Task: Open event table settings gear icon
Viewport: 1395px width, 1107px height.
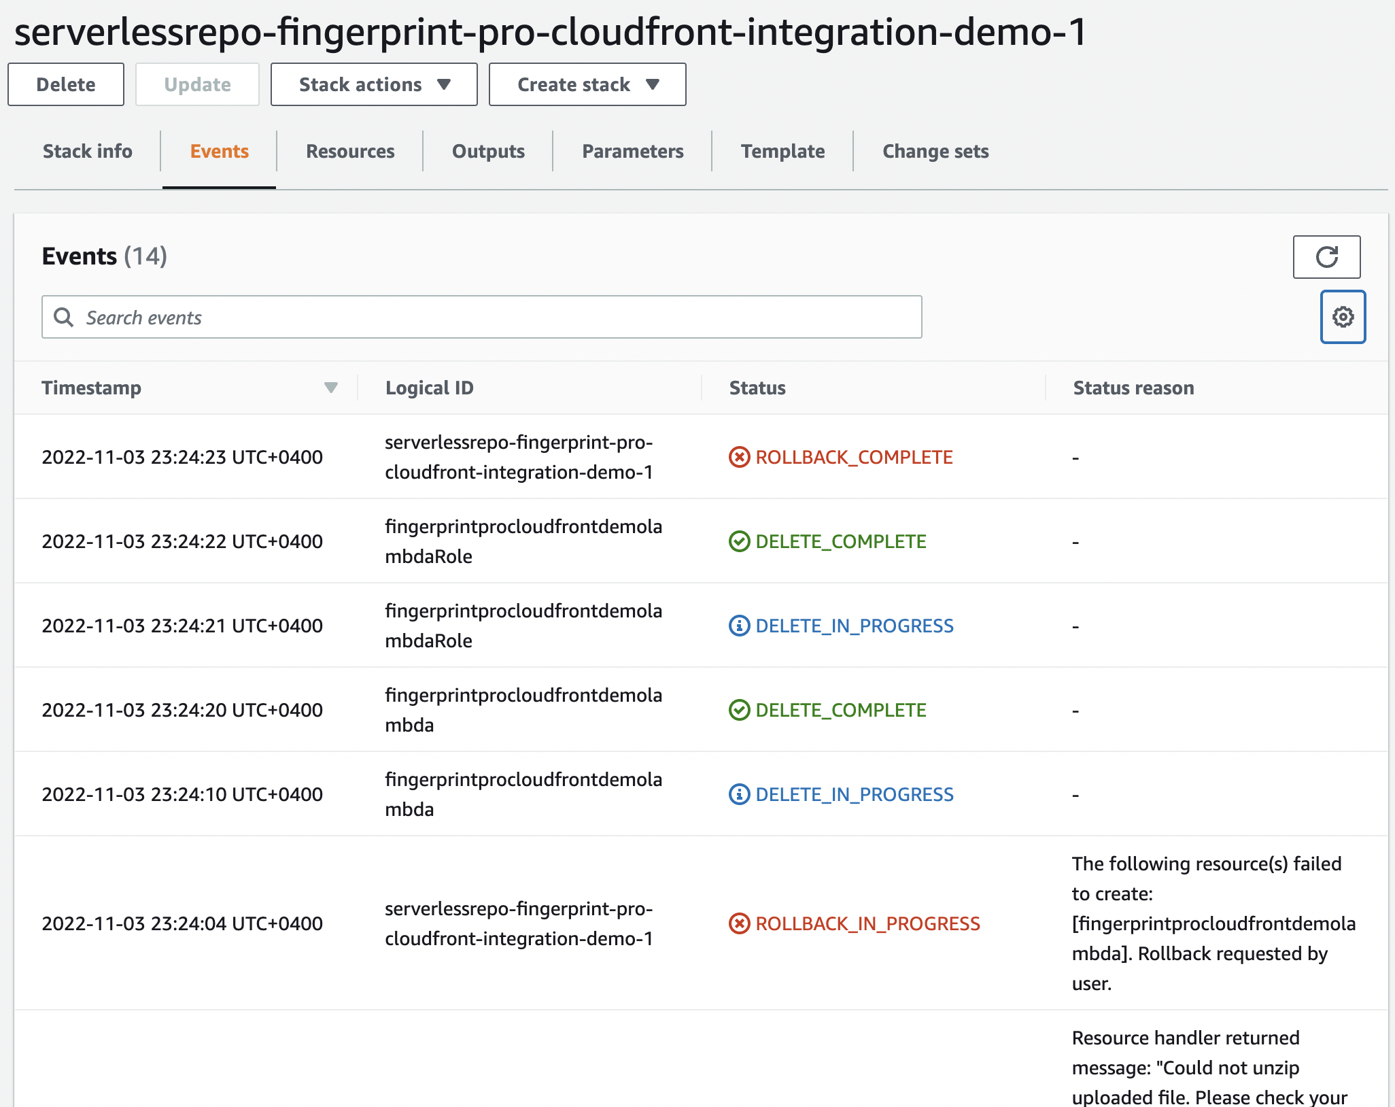Action: tap(1343, 317)
